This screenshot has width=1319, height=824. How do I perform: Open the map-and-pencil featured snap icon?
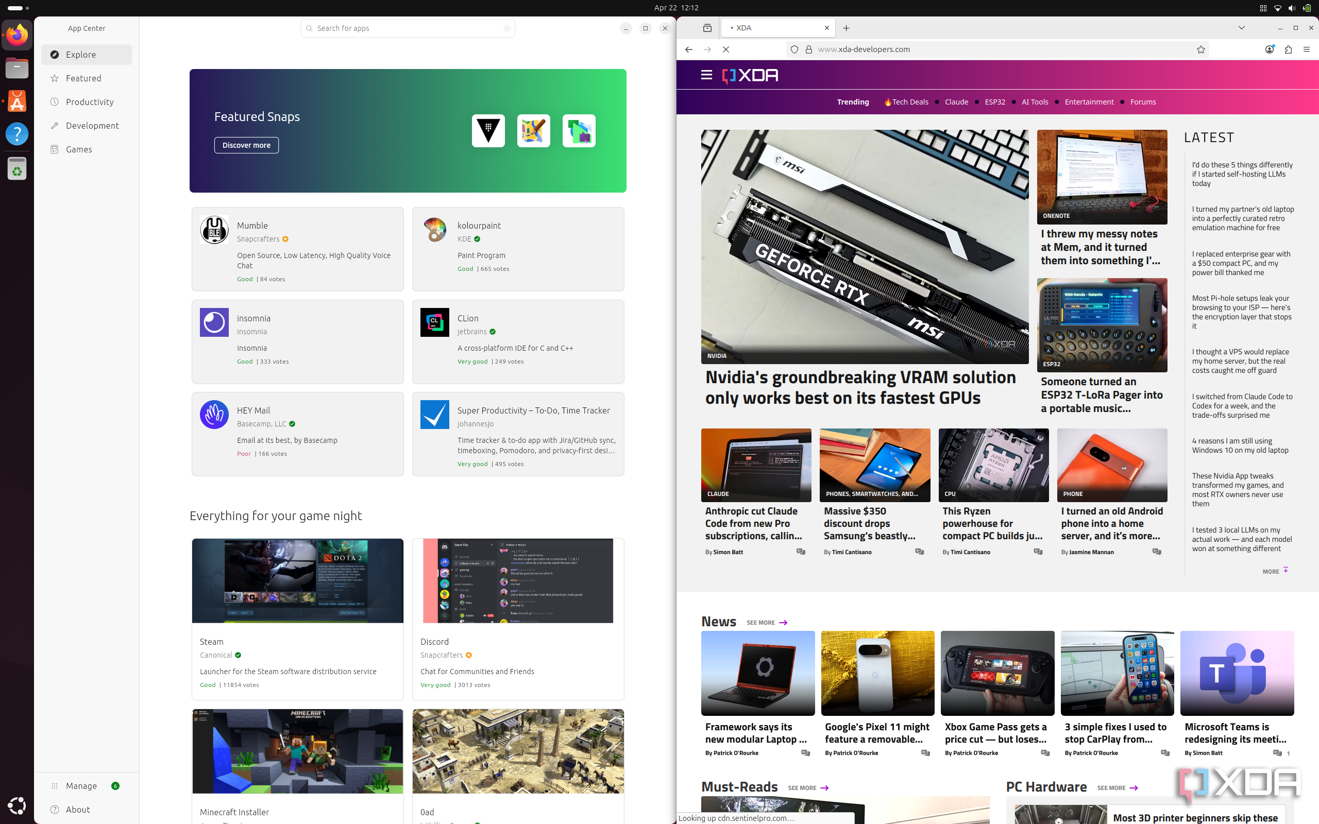[534, 131]
